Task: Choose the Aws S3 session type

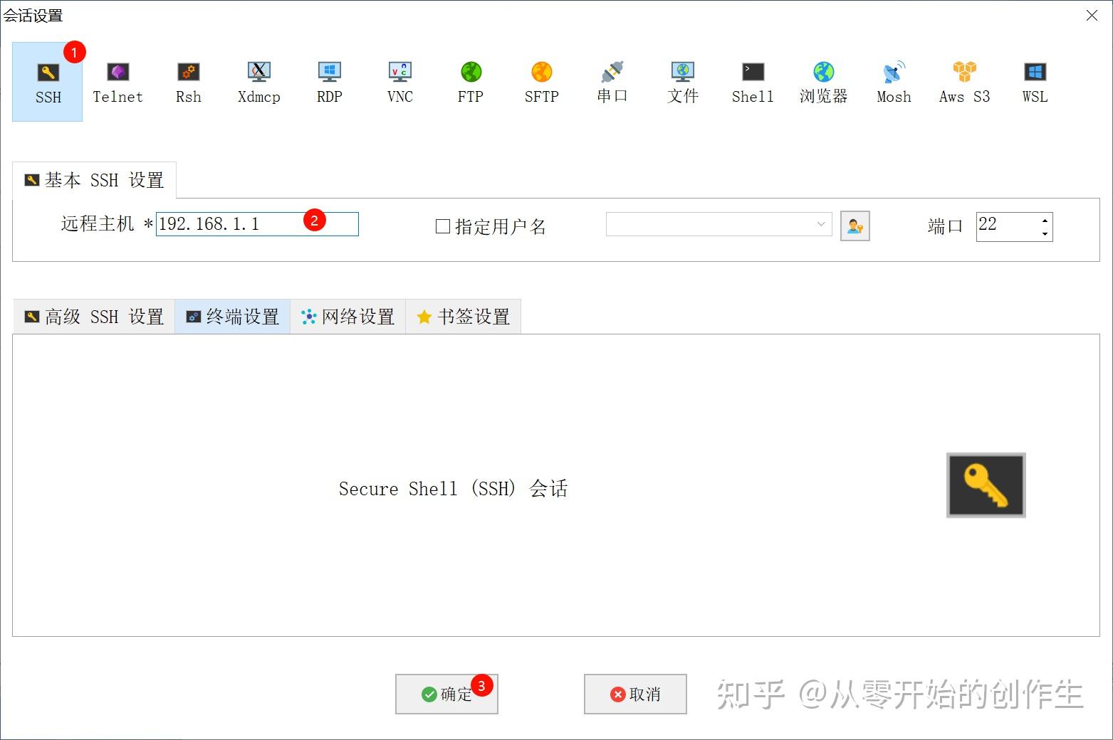Action: (x=963, y=82)
